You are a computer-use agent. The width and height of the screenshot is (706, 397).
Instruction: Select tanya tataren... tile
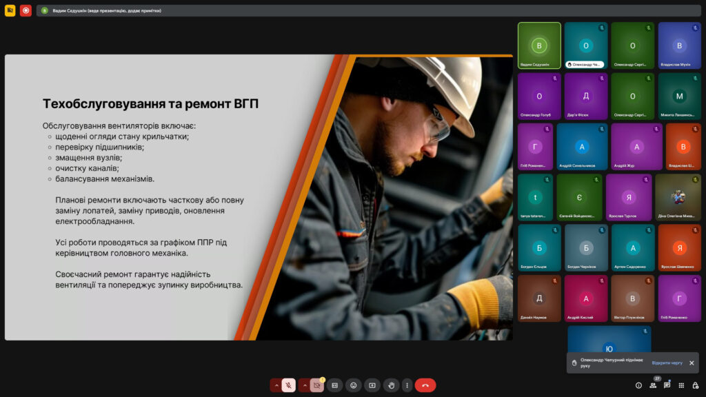[x=535, y=198]
